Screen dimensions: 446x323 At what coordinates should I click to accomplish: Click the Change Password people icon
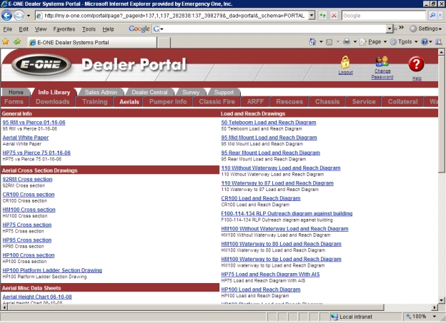(x=382, y=61)
